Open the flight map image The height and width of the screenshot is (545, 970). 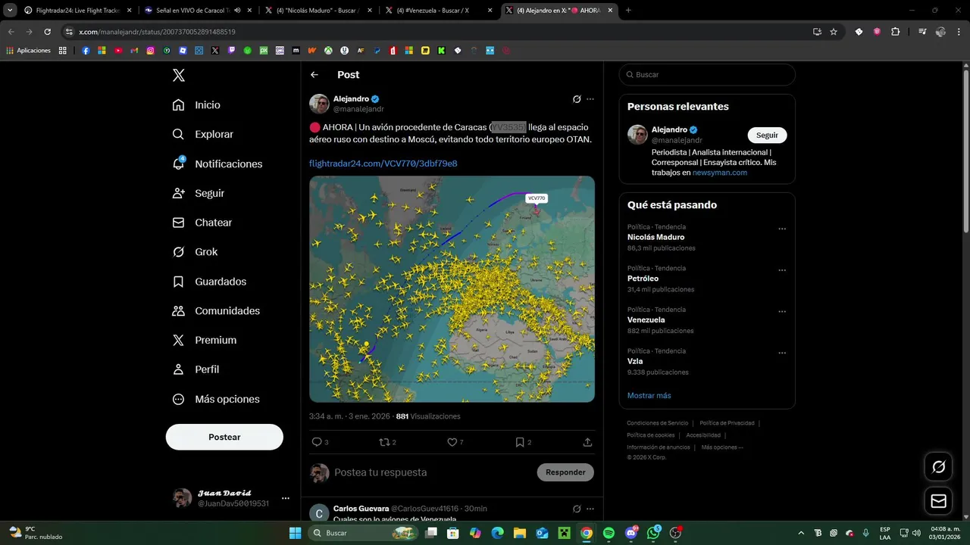[452, 289]
